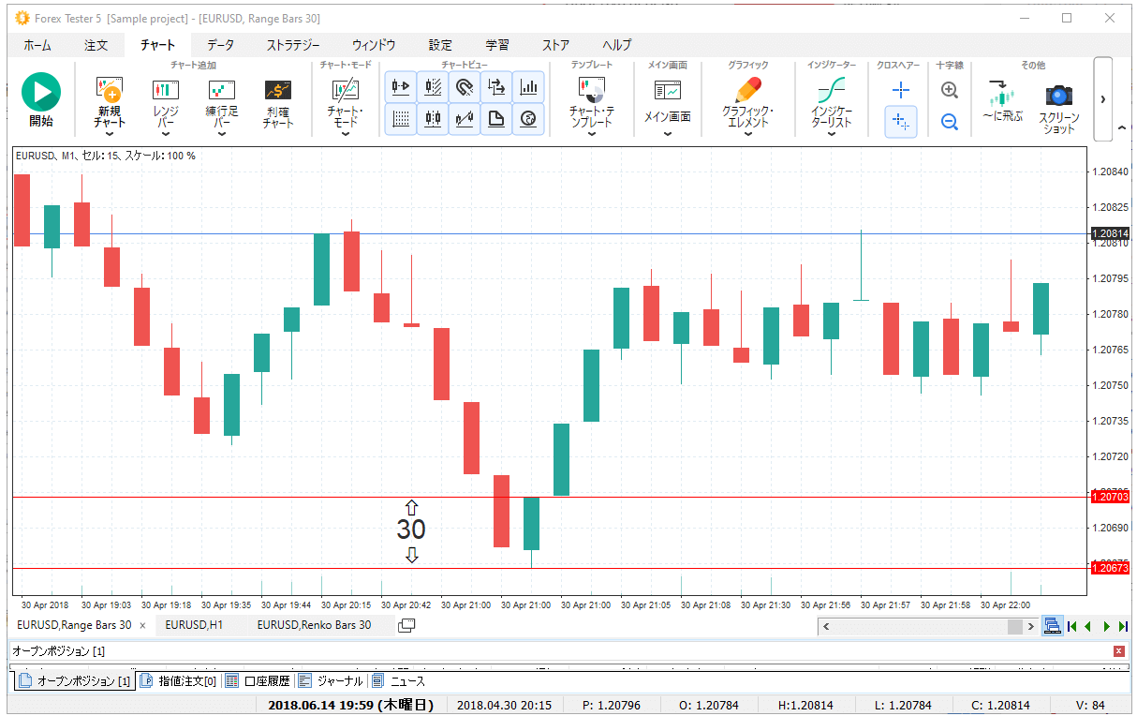Zoom out with the magnifier minus icon

pos(949,121)
